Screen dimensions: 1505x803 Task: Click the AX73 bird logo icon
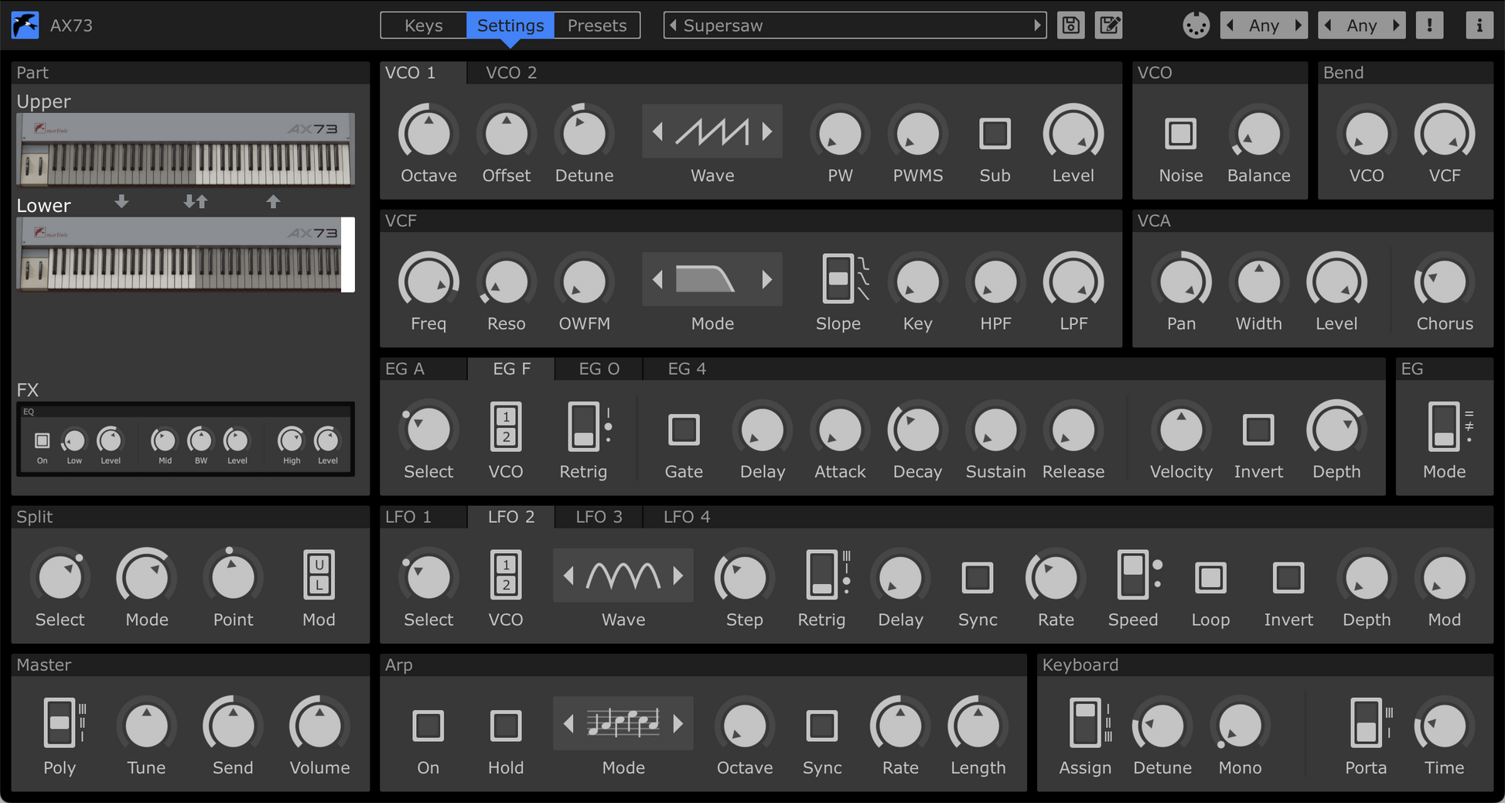pyautogui.click(x=25, y=26)
